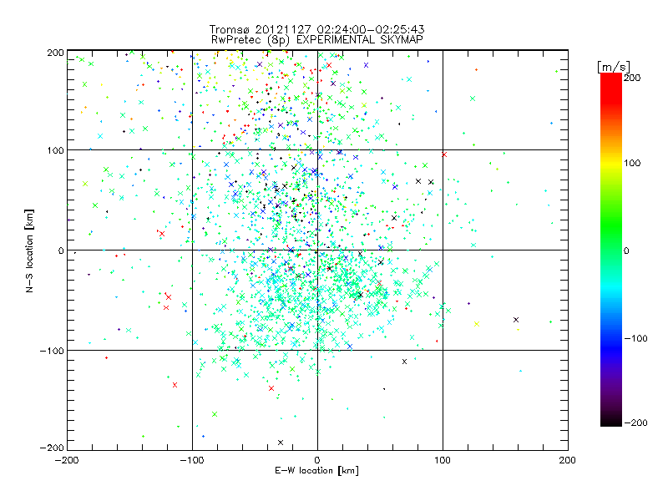Click the y-axis tick label '200'
The image size is (668, 501).
pyautogui.click(x=55, y=53)
